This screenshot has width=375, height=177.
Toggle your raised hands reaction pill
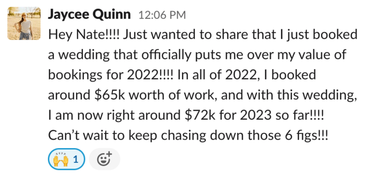pyautogui.click(x=67, y=159)
